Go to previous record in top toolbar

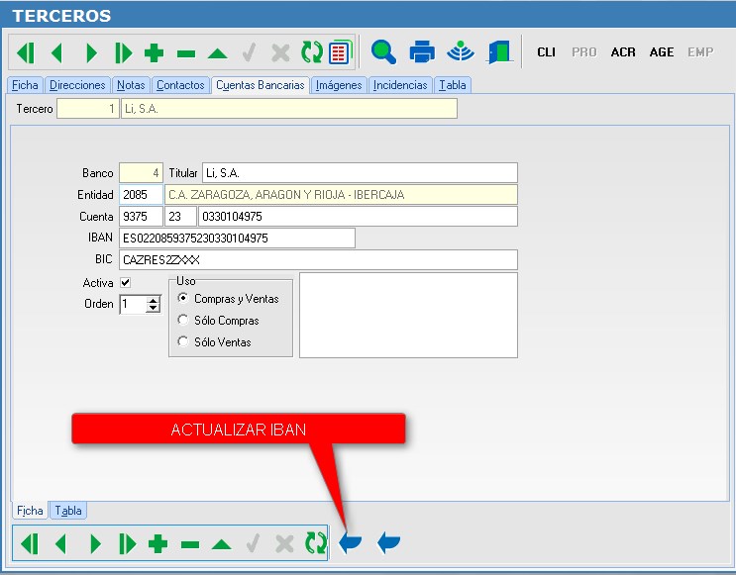pyautogui.click(x=56, y=52)
